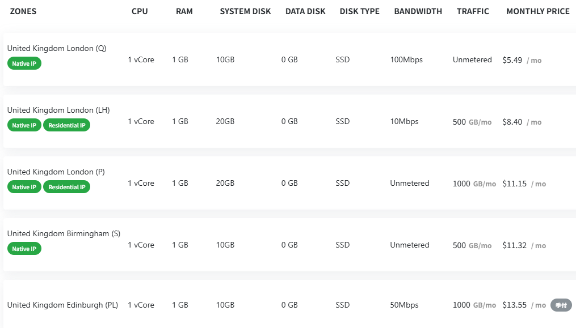Click the $5.49 / mo price
This screenshot has height=328, width=576.
[x=522, y=60]
